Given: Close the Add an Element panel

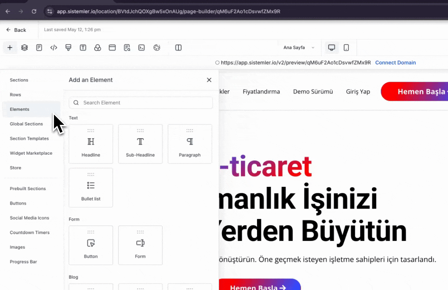Looking at the screenshot, I should [209, 80].
